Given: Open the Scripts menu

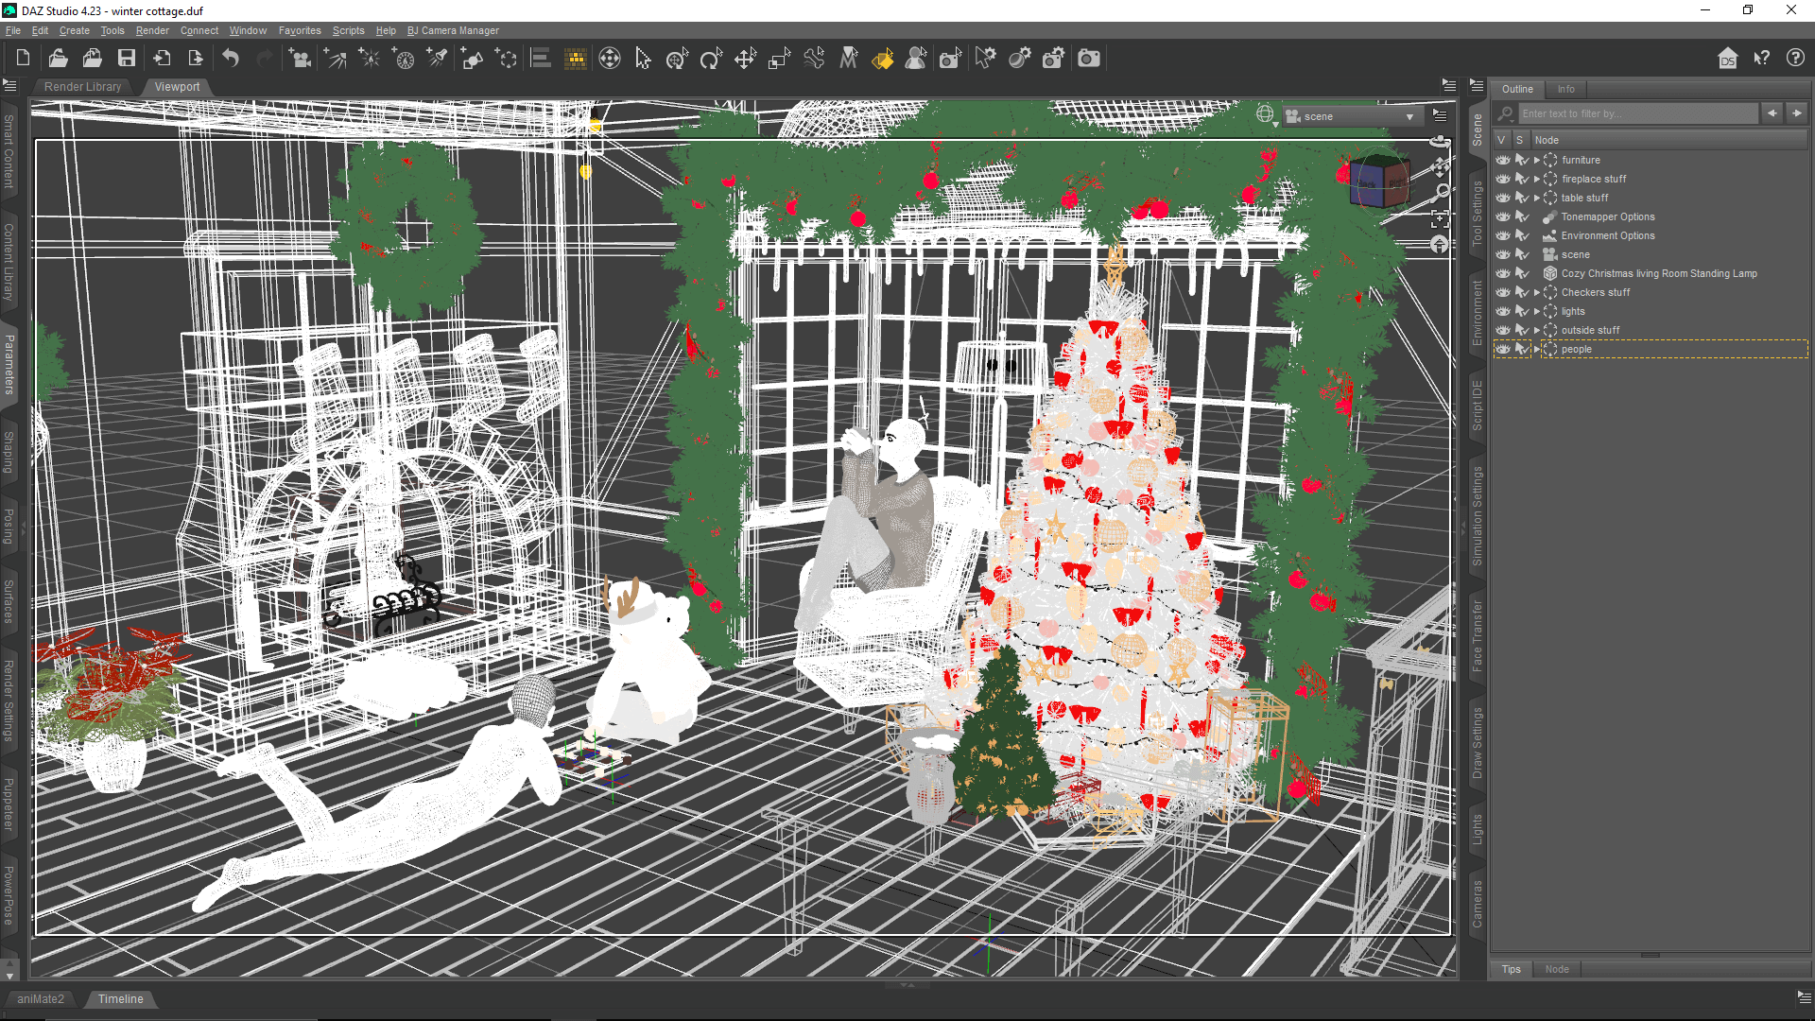Looking at the screenshot, I should 348,30.
